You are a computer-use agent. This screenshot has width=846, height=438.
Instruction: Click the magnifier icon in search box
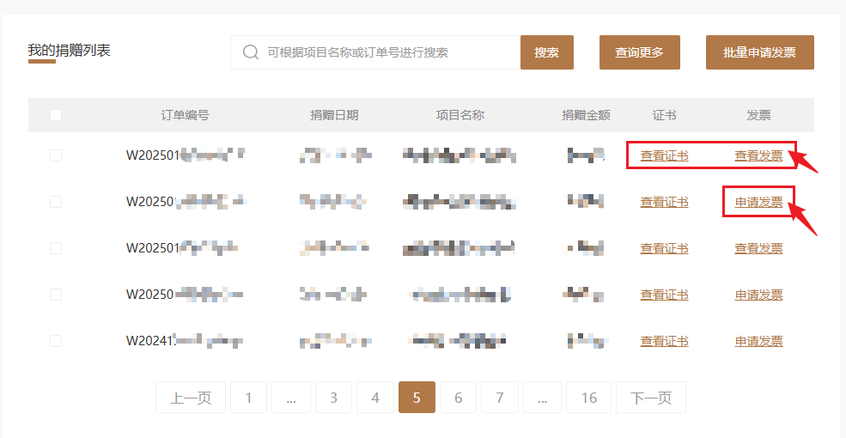(251, 52)
